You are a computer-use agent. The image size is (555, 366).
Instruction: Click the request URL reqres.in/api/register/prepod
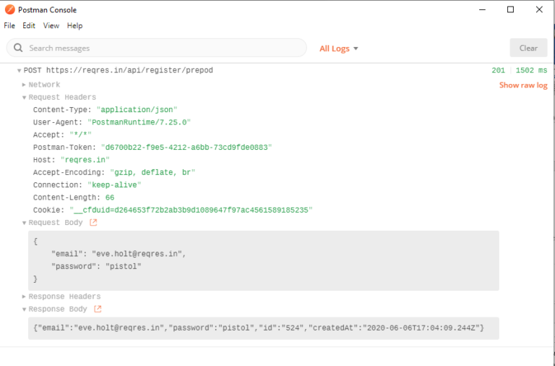pyautogui.click(x=129, y=70)
